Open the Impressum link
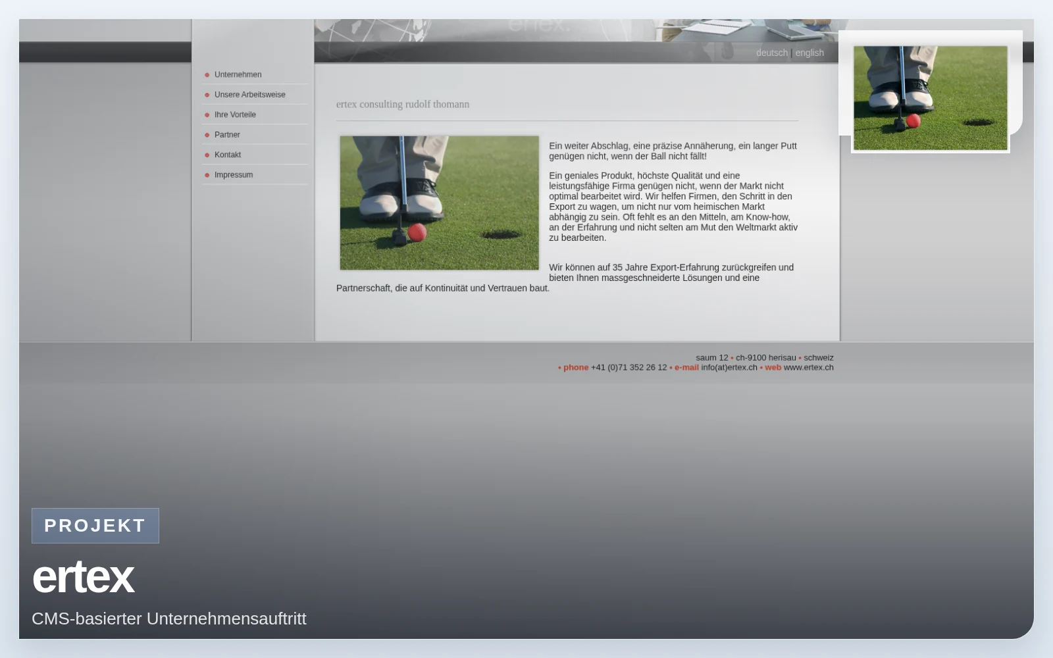This screenshot has width=1053, height=658. pos(234,175)
